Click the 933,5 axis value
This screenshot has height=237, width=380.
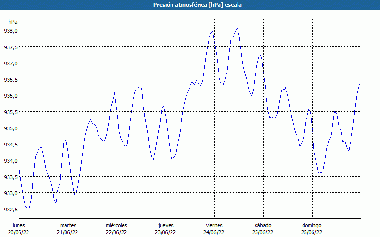pos(10,177)
